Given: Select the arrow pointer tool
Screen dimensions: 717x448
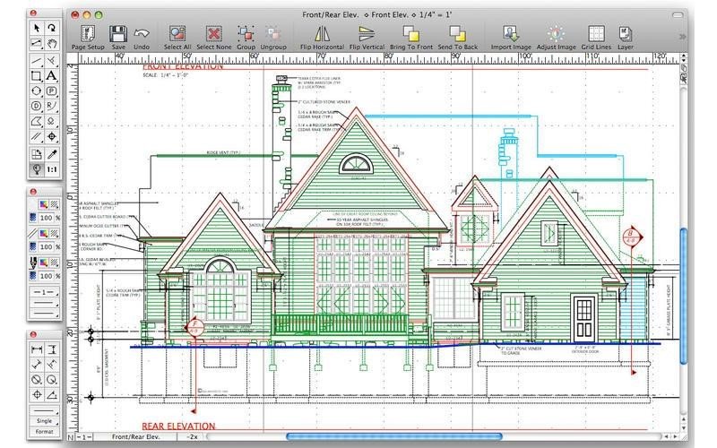Looking at the screenshot, I should click(x=37, y=29).
